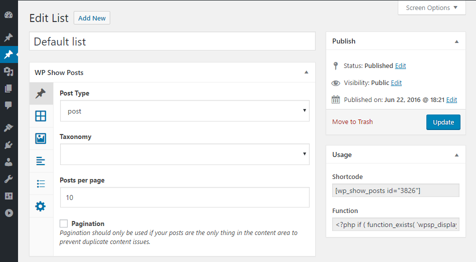Open the Post Type dropdown

coord(184,111)
